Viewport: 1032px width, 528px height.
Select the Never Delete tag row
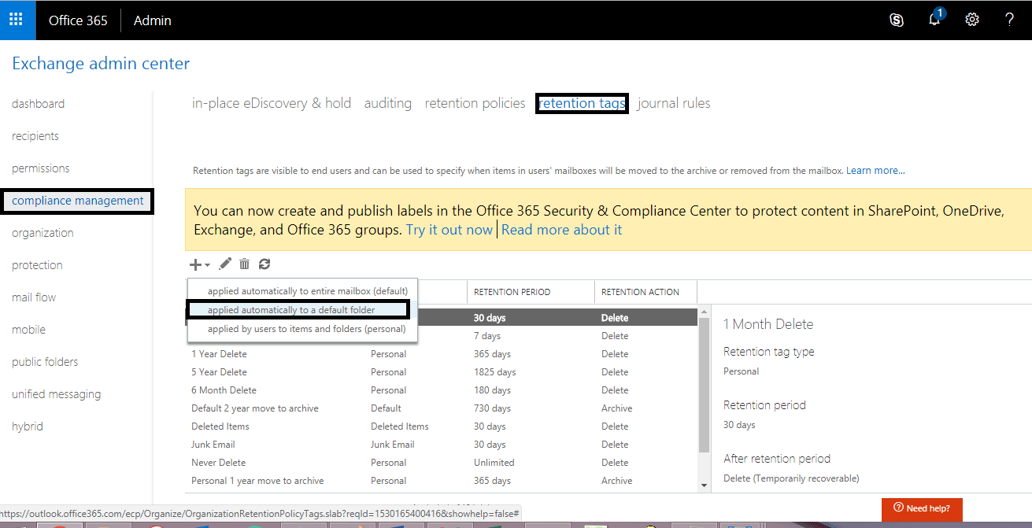coord(441,463)
